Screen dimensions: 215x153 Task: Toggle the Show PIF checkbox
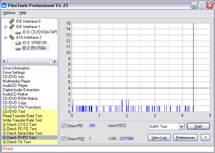tap(64, 126)
